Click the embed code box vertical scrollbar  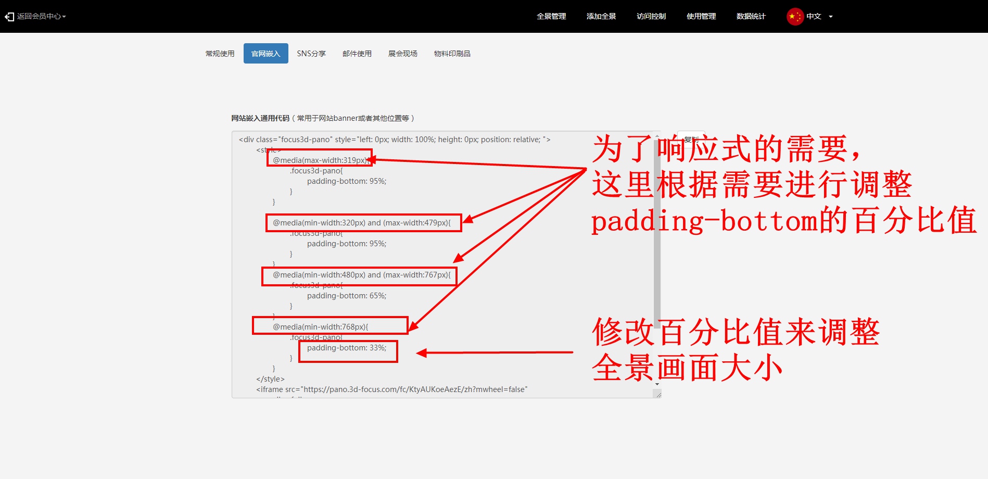tap(657, 234)
